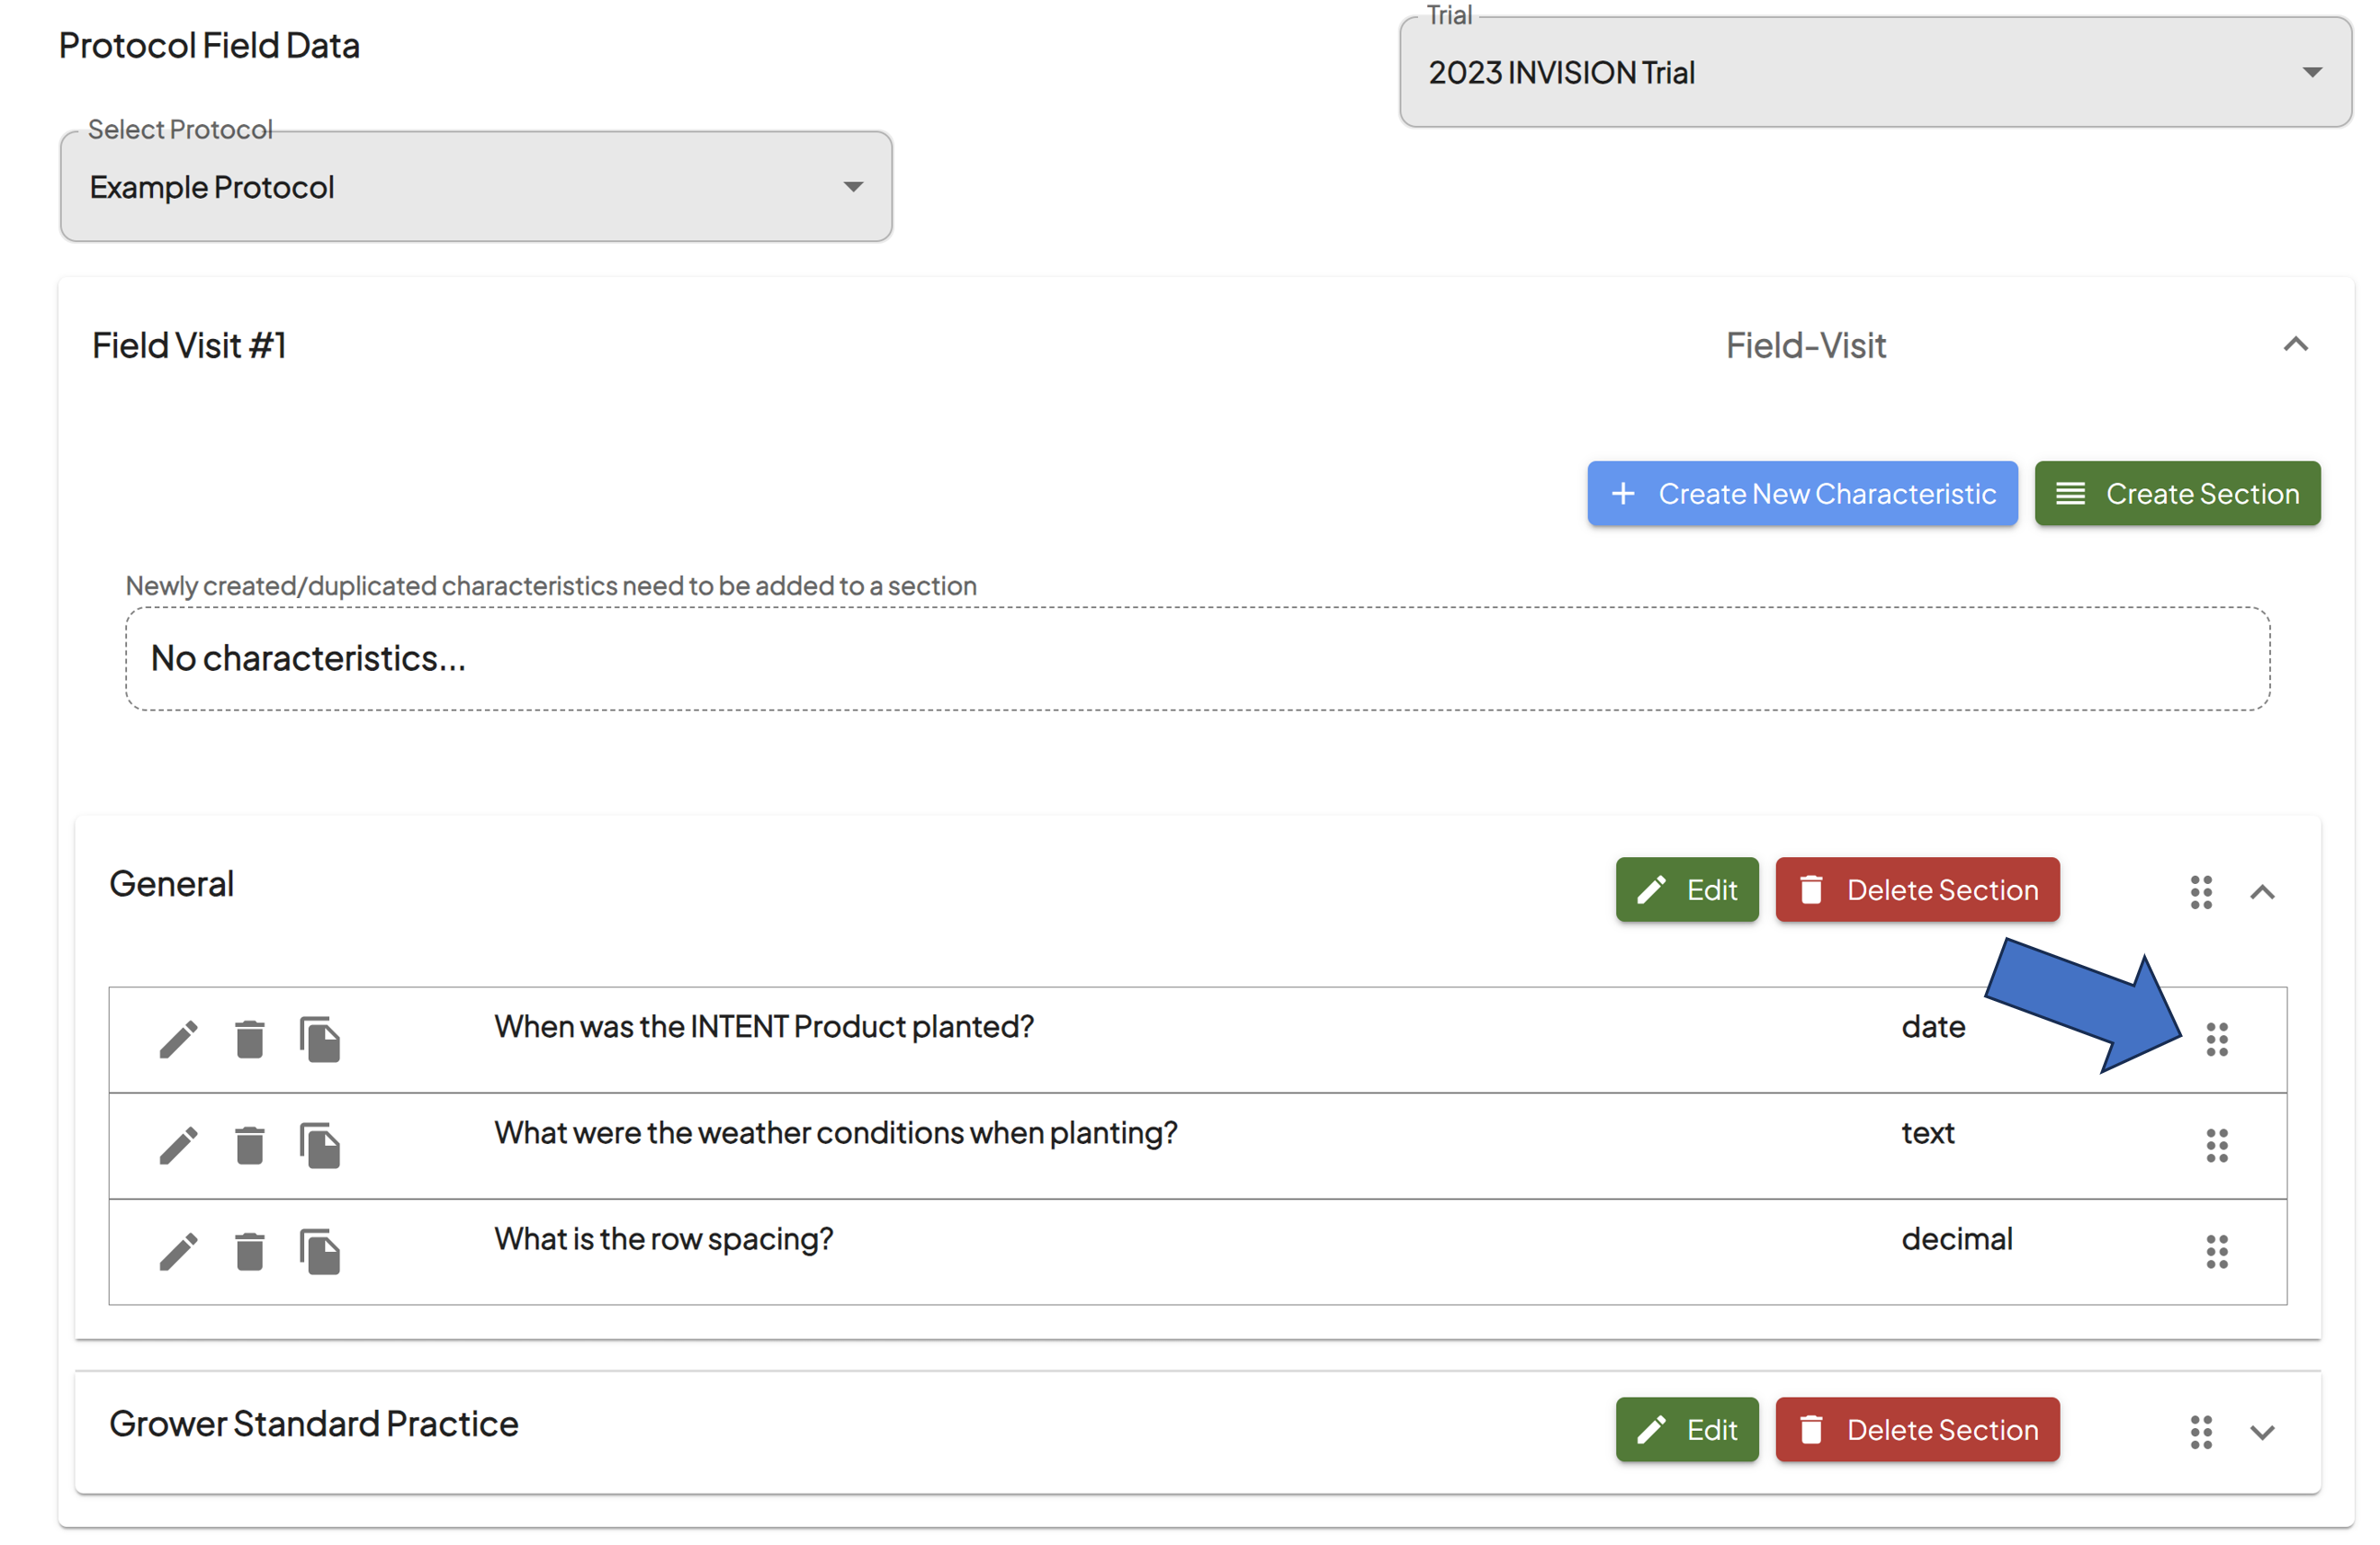Click the No characteristics drop area

[x=1197, y=658]
